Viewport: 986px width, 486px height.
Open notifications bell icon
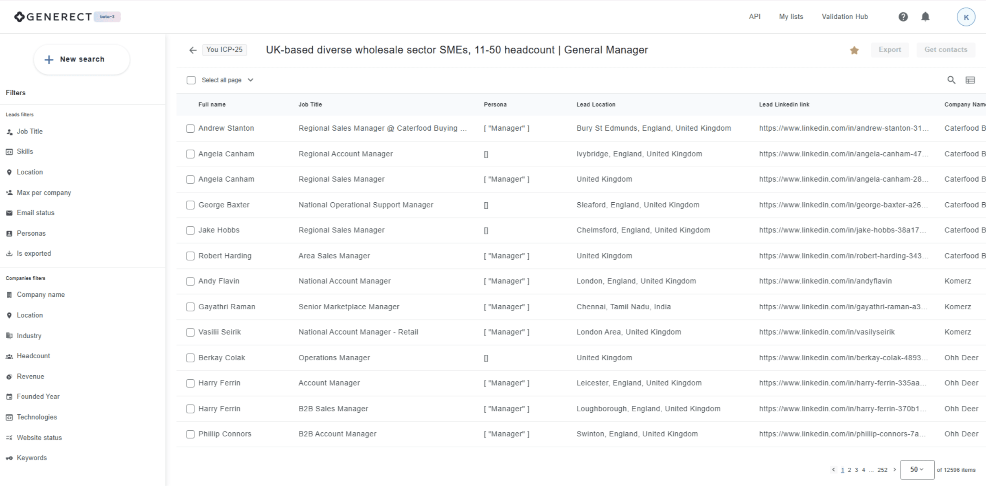click(x=925, y=17)
